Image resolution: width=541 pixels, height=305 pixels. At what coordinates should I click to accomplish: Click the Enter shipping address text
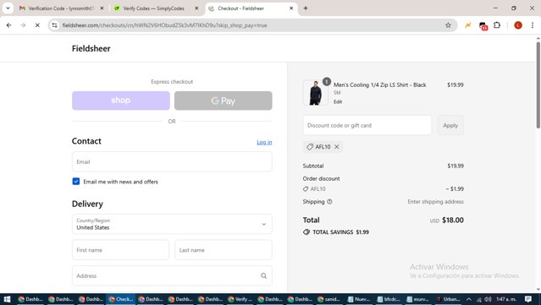click(x=435, y=202)
